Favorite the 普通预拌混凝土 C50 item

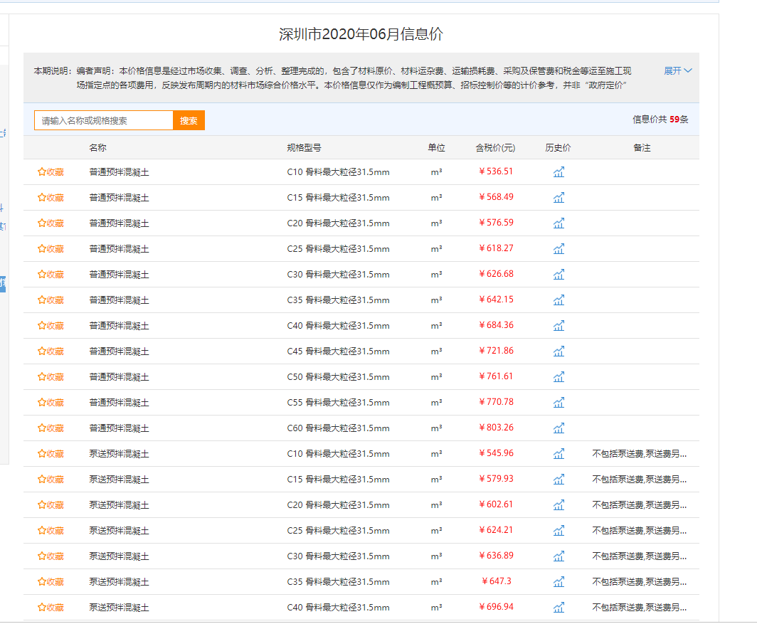(51, 376)
